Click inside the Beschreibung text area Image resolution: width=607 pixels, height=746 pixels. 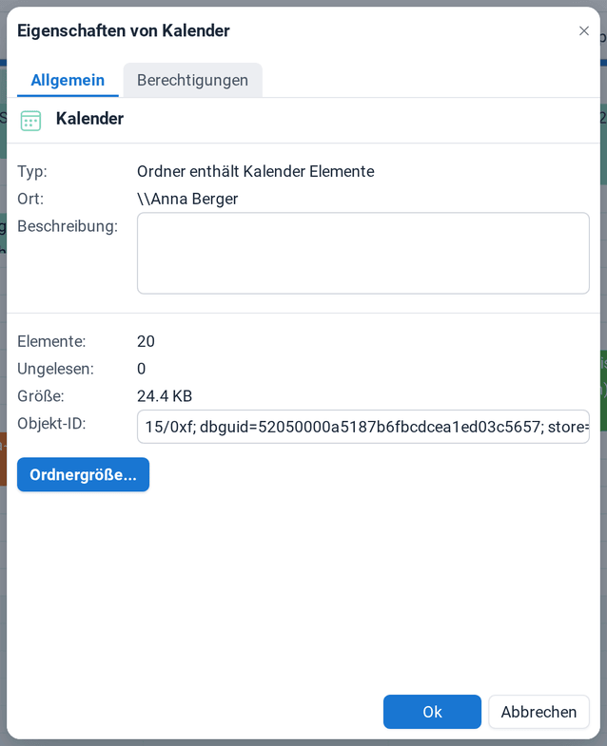click(x=363, y=253)
